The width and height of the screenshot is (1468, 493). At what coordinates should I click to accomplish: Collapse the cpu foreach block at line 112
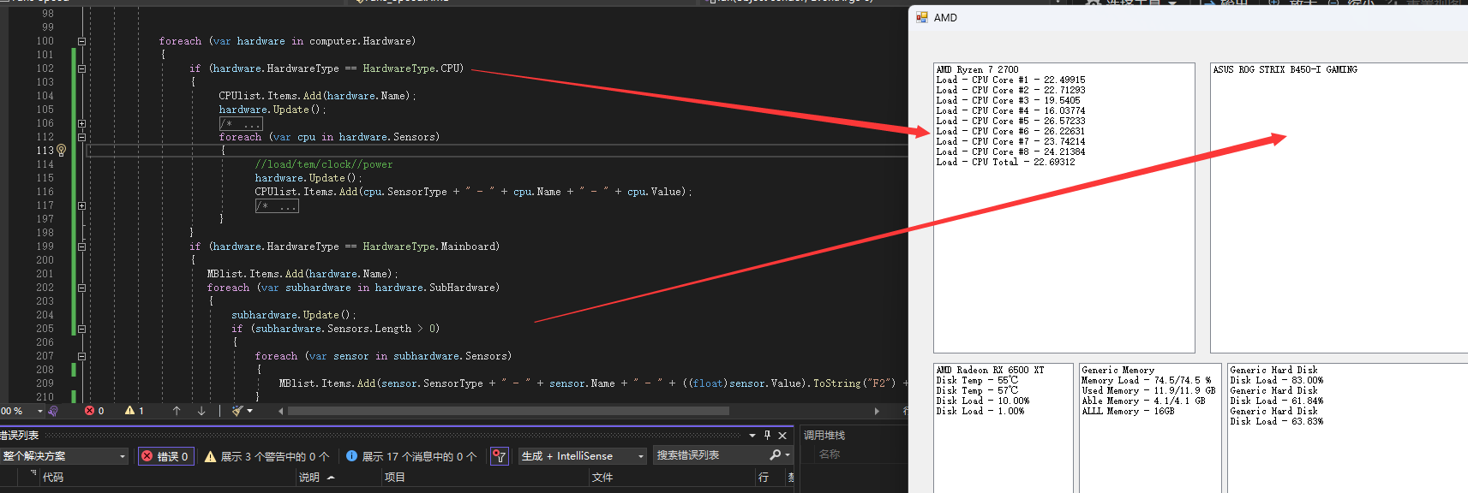81,137
